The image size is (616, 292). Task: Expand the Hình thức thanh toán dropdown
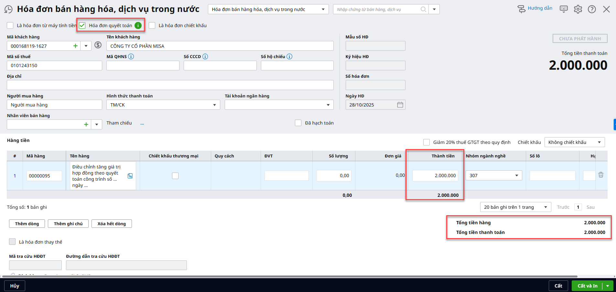pos(214,105)
